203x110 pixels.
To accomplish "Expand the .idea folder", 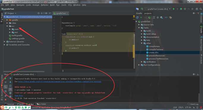I will pos(7,23).
